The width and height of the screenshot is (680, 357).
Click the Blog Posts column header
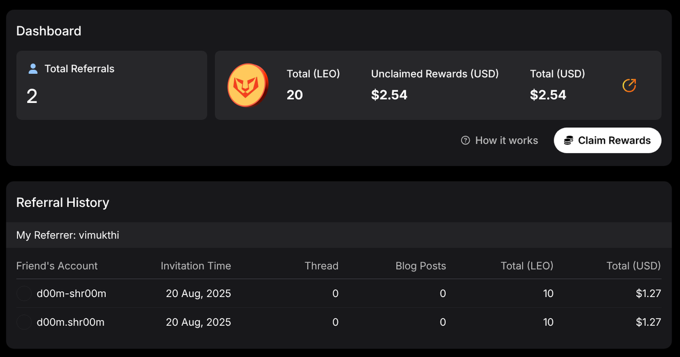pyautogui.click(x=420, y=266)
